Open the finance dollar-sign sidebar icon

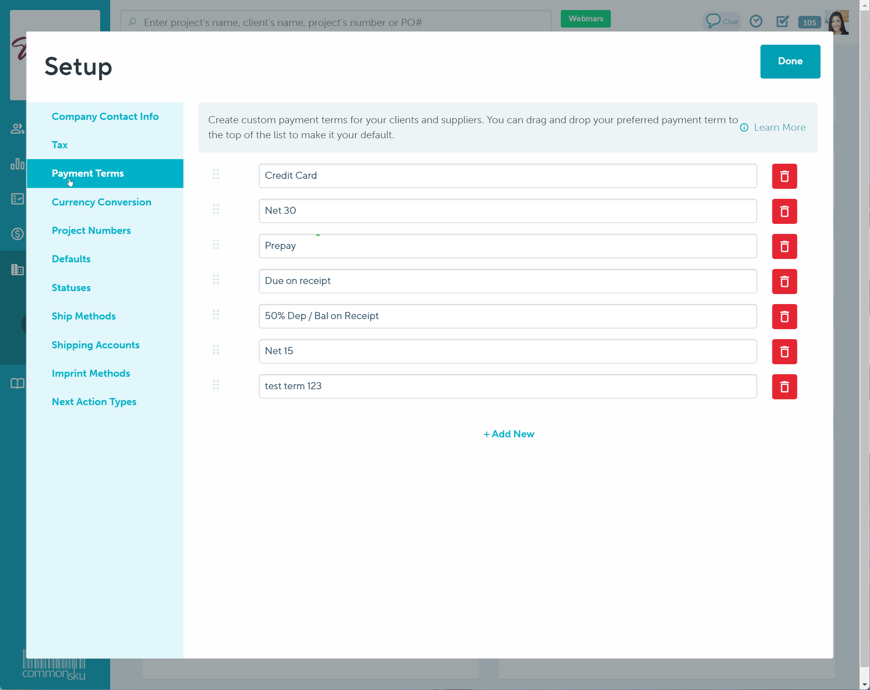[x=17, y=234]
